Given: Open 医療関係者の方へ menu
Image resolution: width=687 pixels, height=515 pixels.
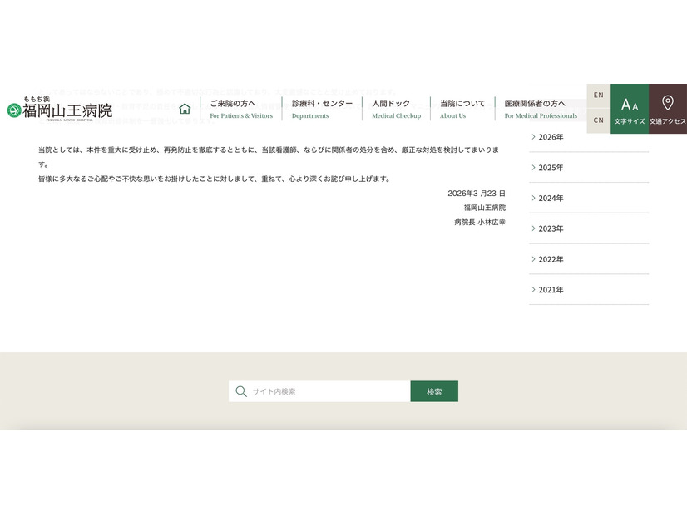Looking at the screenshot, I should [540, 109].
